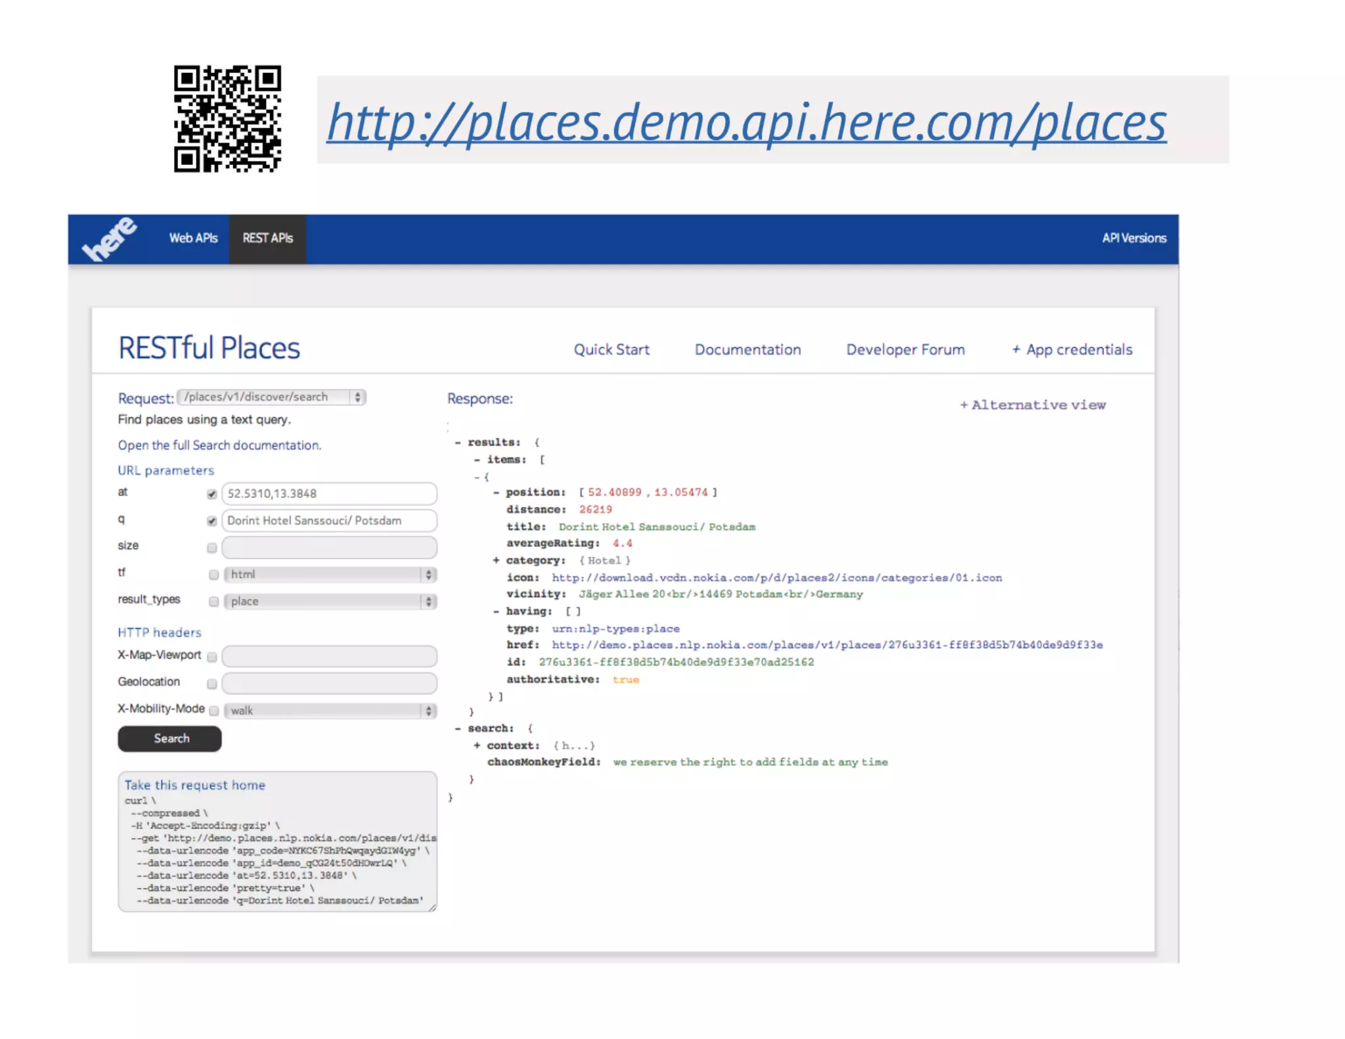Enable the X-Mobility-Mode header checkbox
This screenshot has height=1039, width=1345.
[x=213, y=711]
